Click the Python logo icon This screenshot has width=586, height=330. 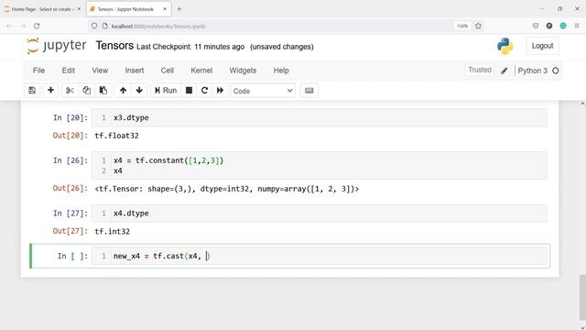pos(505,46)
